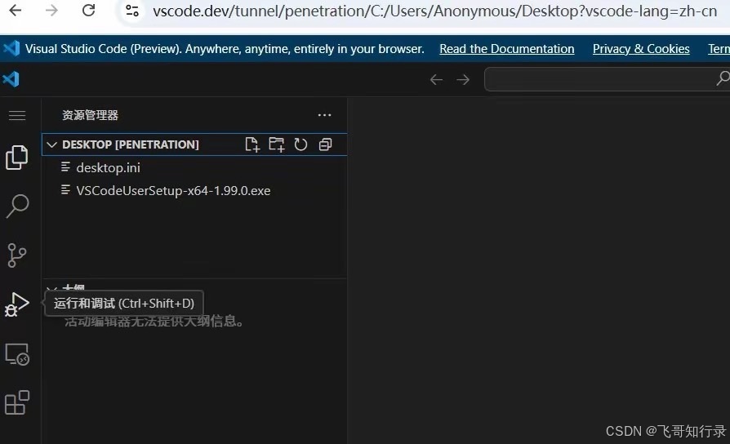The image size is (730, 444).
Task: Click browser back button
Action: click(x=16, y=11)
